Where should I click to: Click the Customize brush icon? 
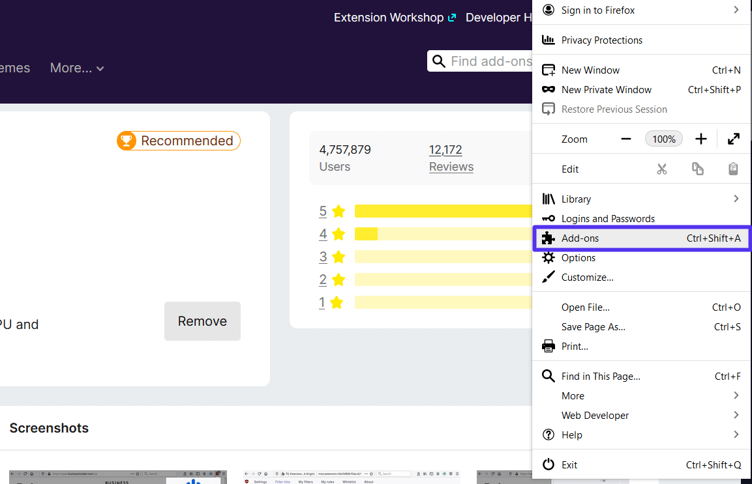click(x=548, y=276)
